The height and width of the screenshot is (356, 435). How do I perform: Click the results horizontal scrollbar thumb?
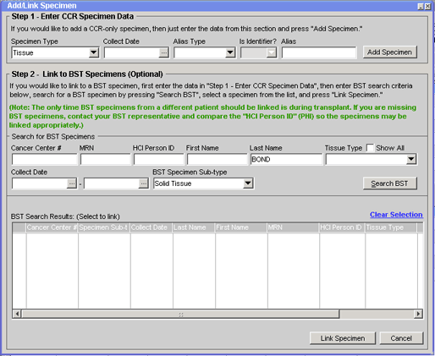coord(180,314)
